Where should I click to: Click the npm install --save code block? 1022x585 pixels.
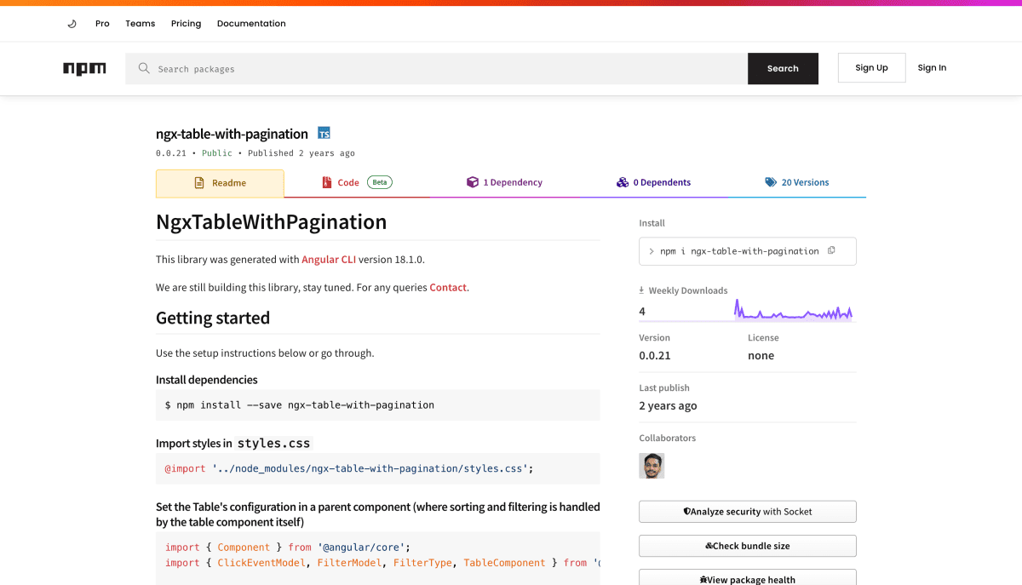[378, 405]
